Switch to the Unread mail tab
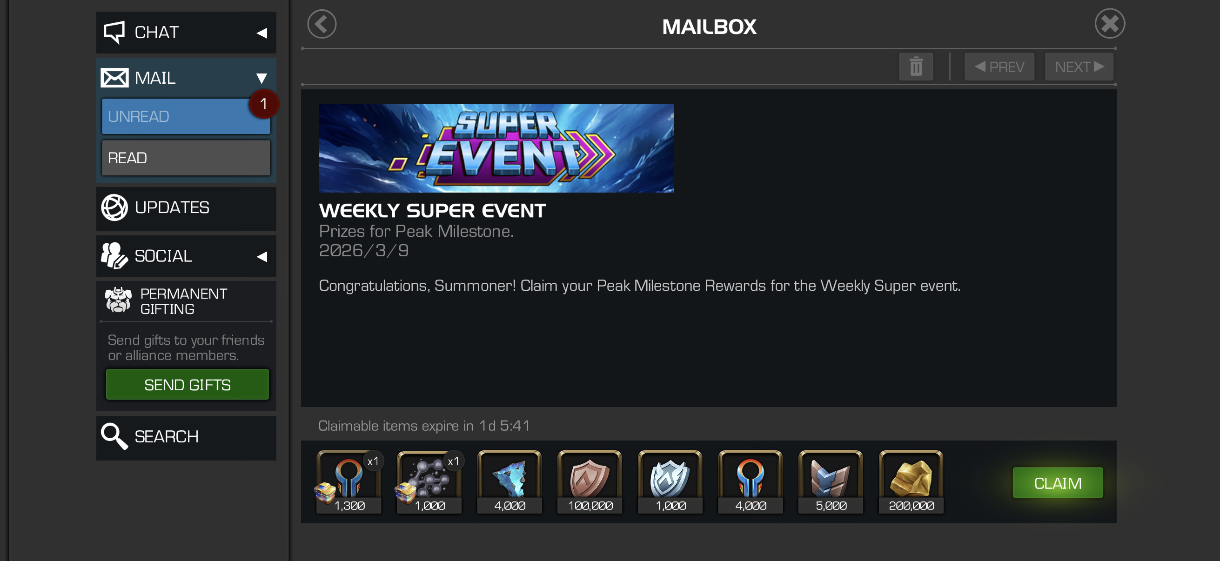The width and height of the screenshot is (1220, 561). coord(186,116)
